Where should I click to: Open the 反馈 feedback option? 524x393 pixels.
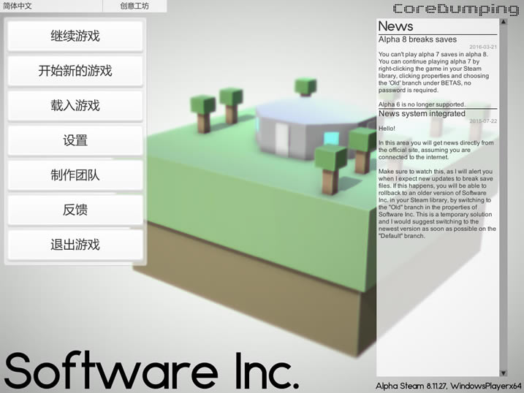tap(75, 210)
